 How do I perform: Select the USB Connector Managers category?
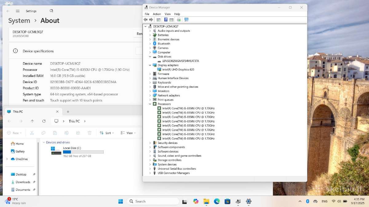pos(174,173)
